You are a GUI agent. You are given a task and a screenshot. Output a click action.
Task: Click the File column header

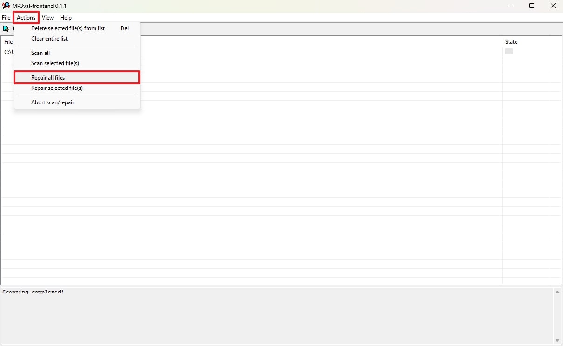8,42
